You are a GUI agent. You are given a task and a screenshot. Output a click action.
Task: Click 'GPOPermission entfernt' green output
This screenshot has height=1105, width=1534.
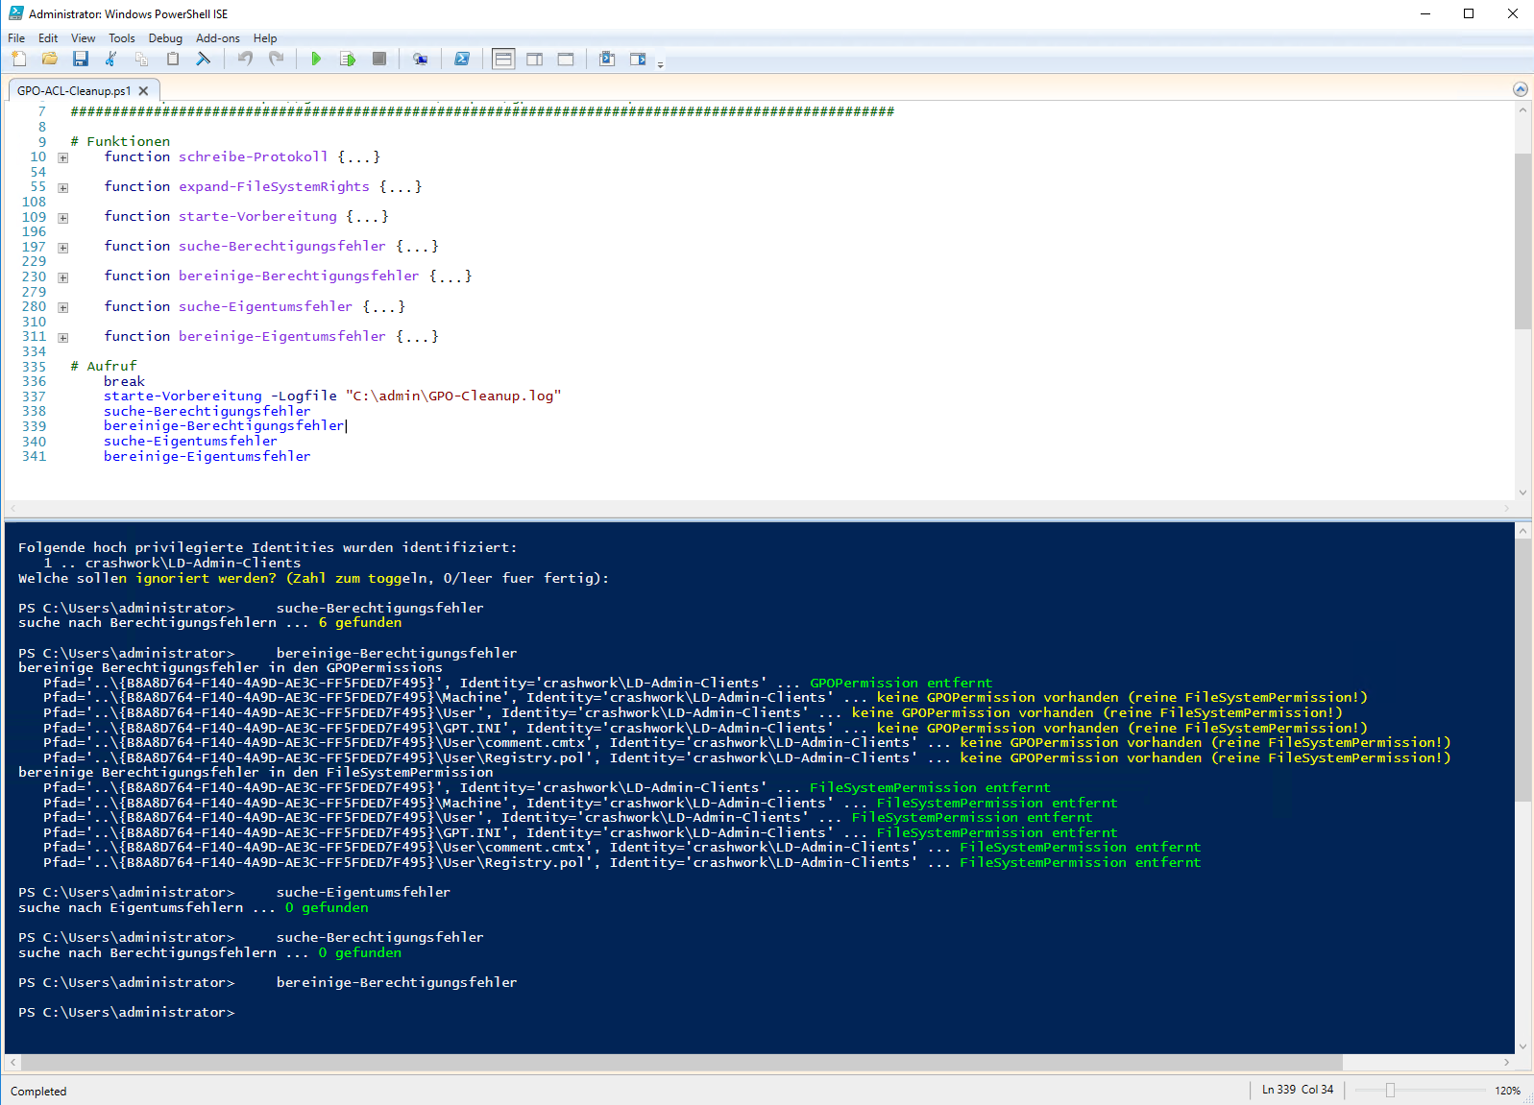click(x=901, y=683)
